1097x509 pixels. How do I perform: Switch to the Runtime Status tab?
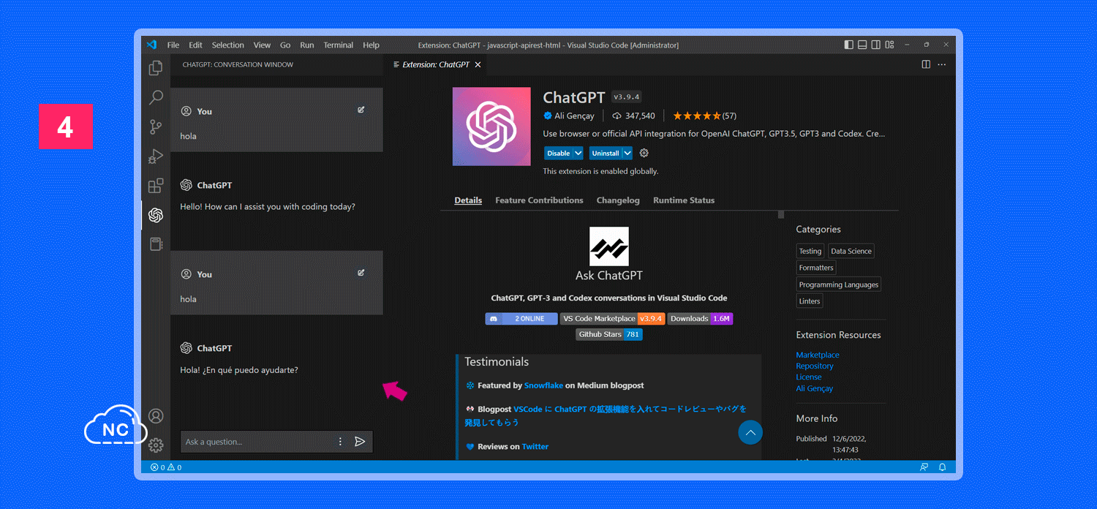click(684, 200)
